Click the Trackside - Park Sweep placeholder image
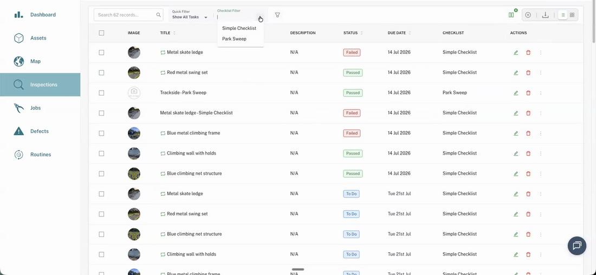596x275 pixels. [134, 93]
